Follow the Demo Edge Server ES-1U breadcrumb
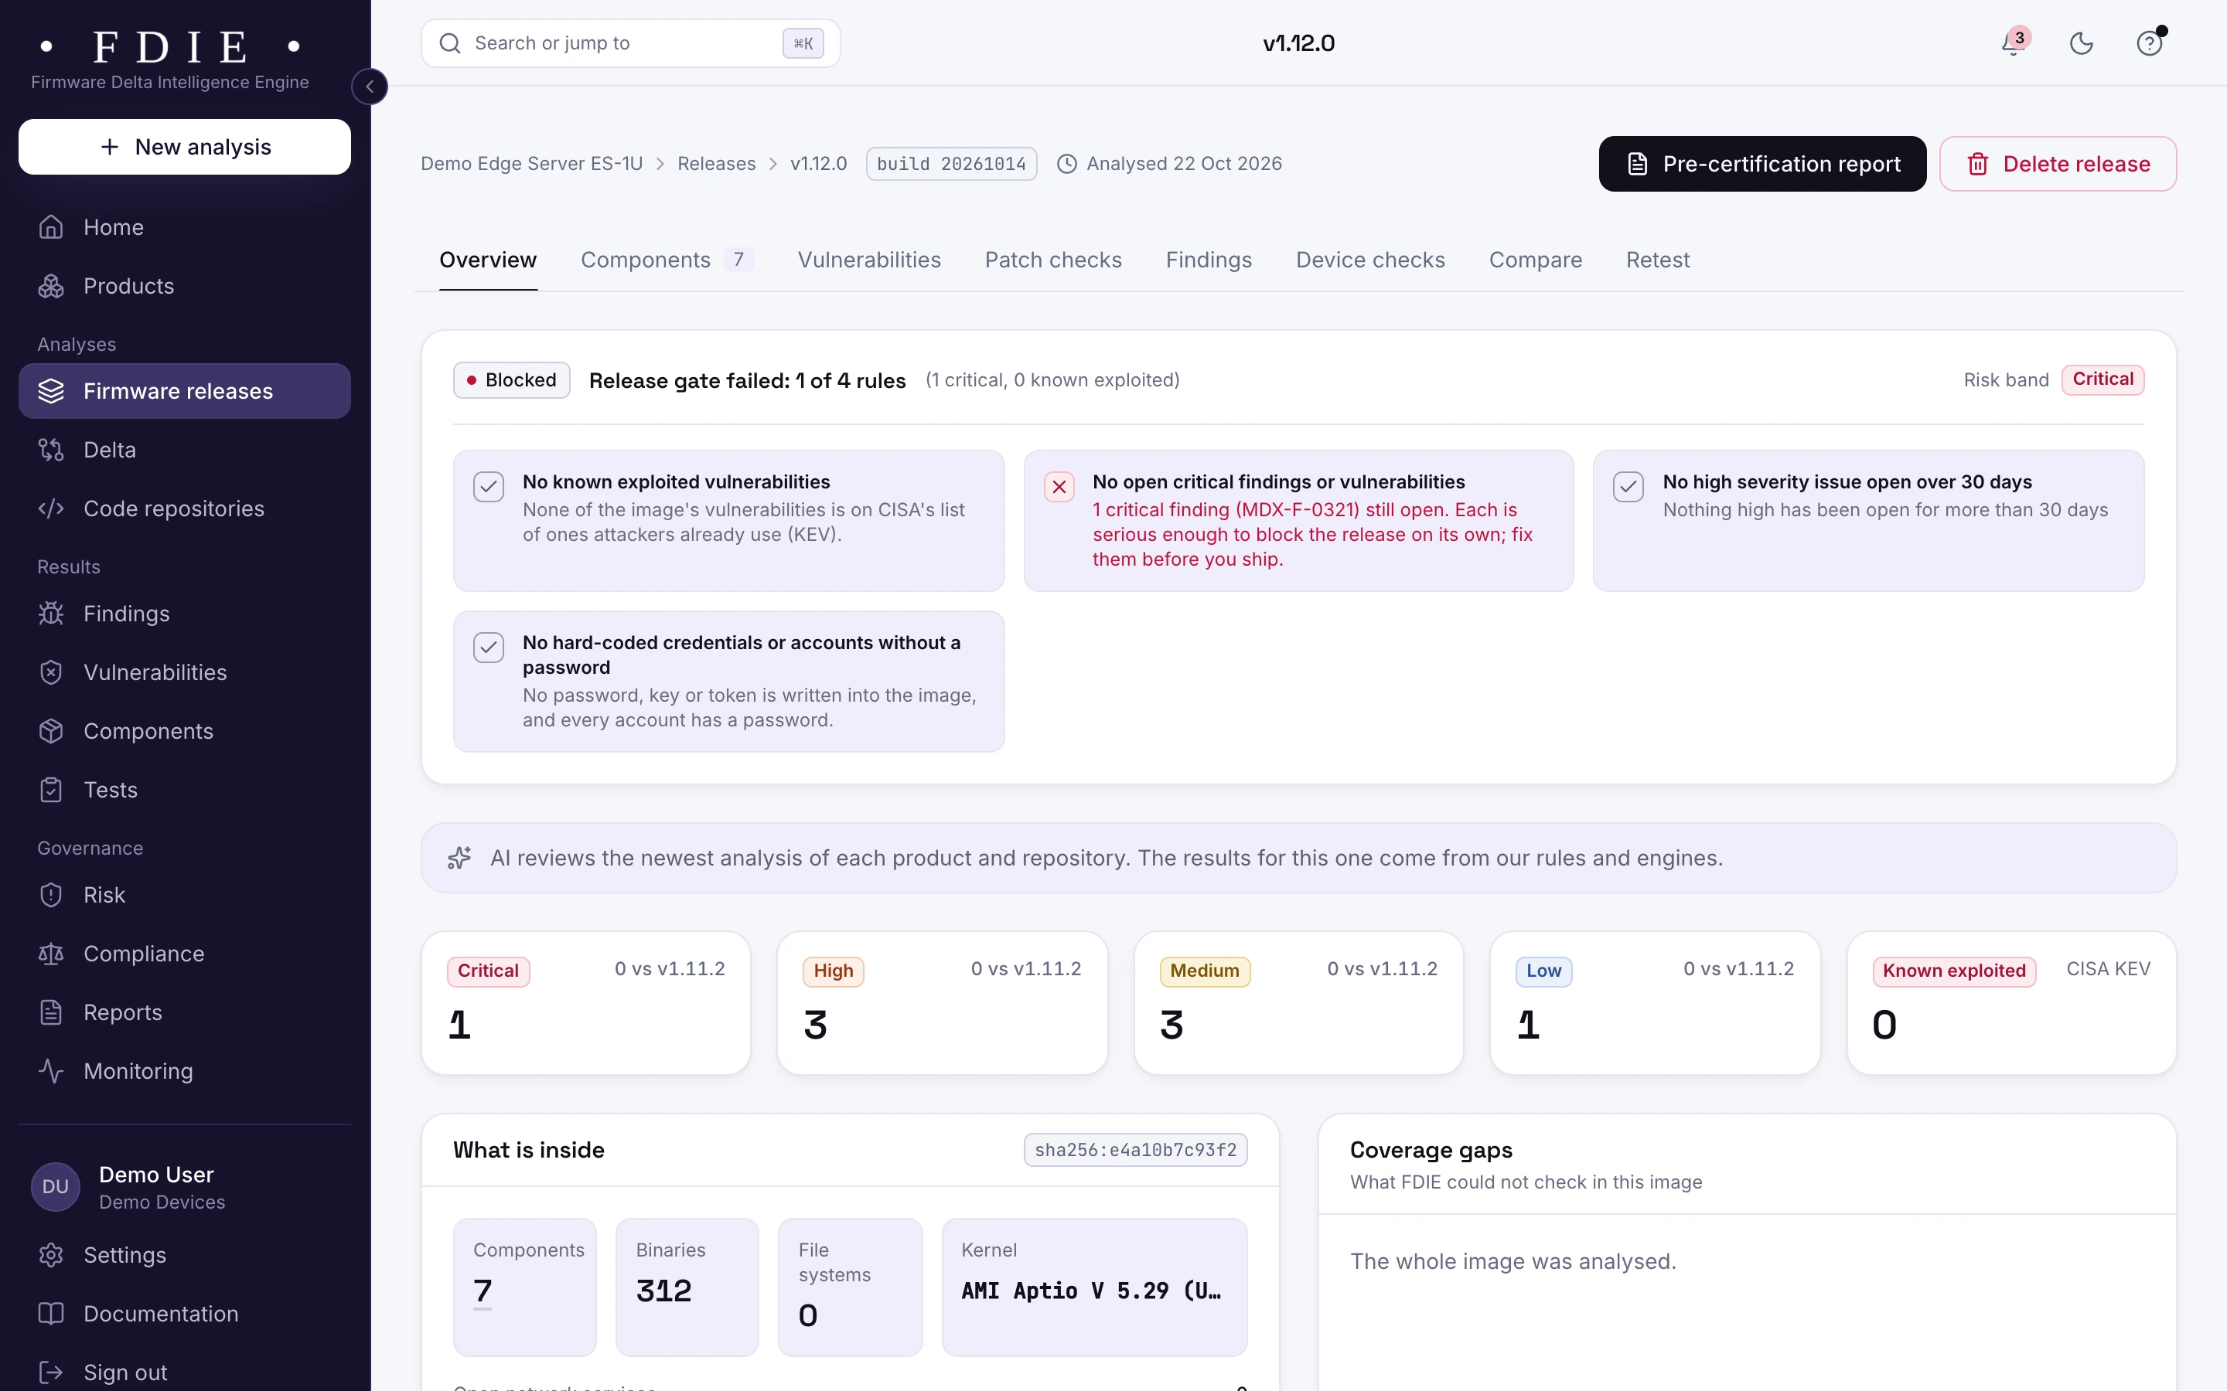This screenshot has width=2227, height=1391. 532,164
